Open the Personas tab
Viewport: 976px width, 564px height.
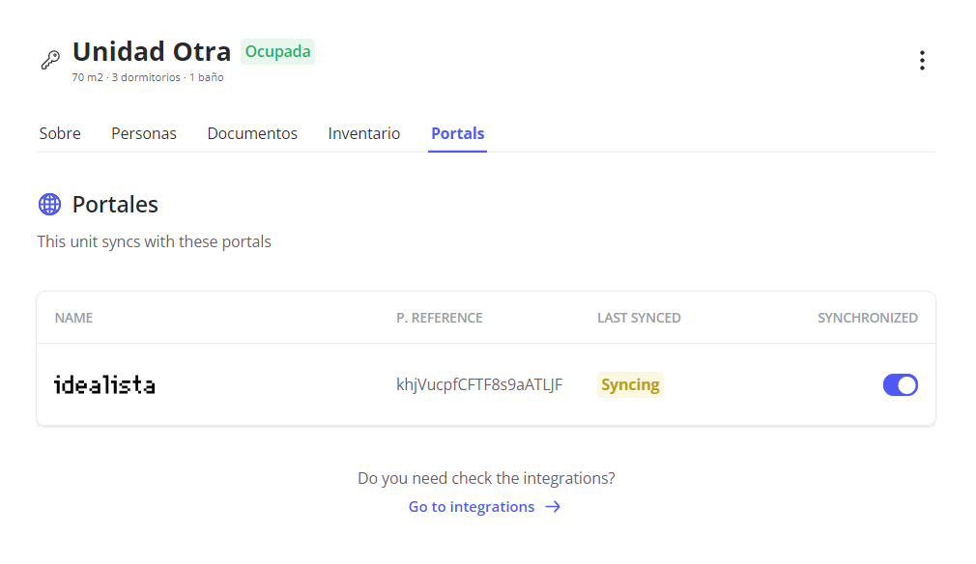(x=144, y=133)
